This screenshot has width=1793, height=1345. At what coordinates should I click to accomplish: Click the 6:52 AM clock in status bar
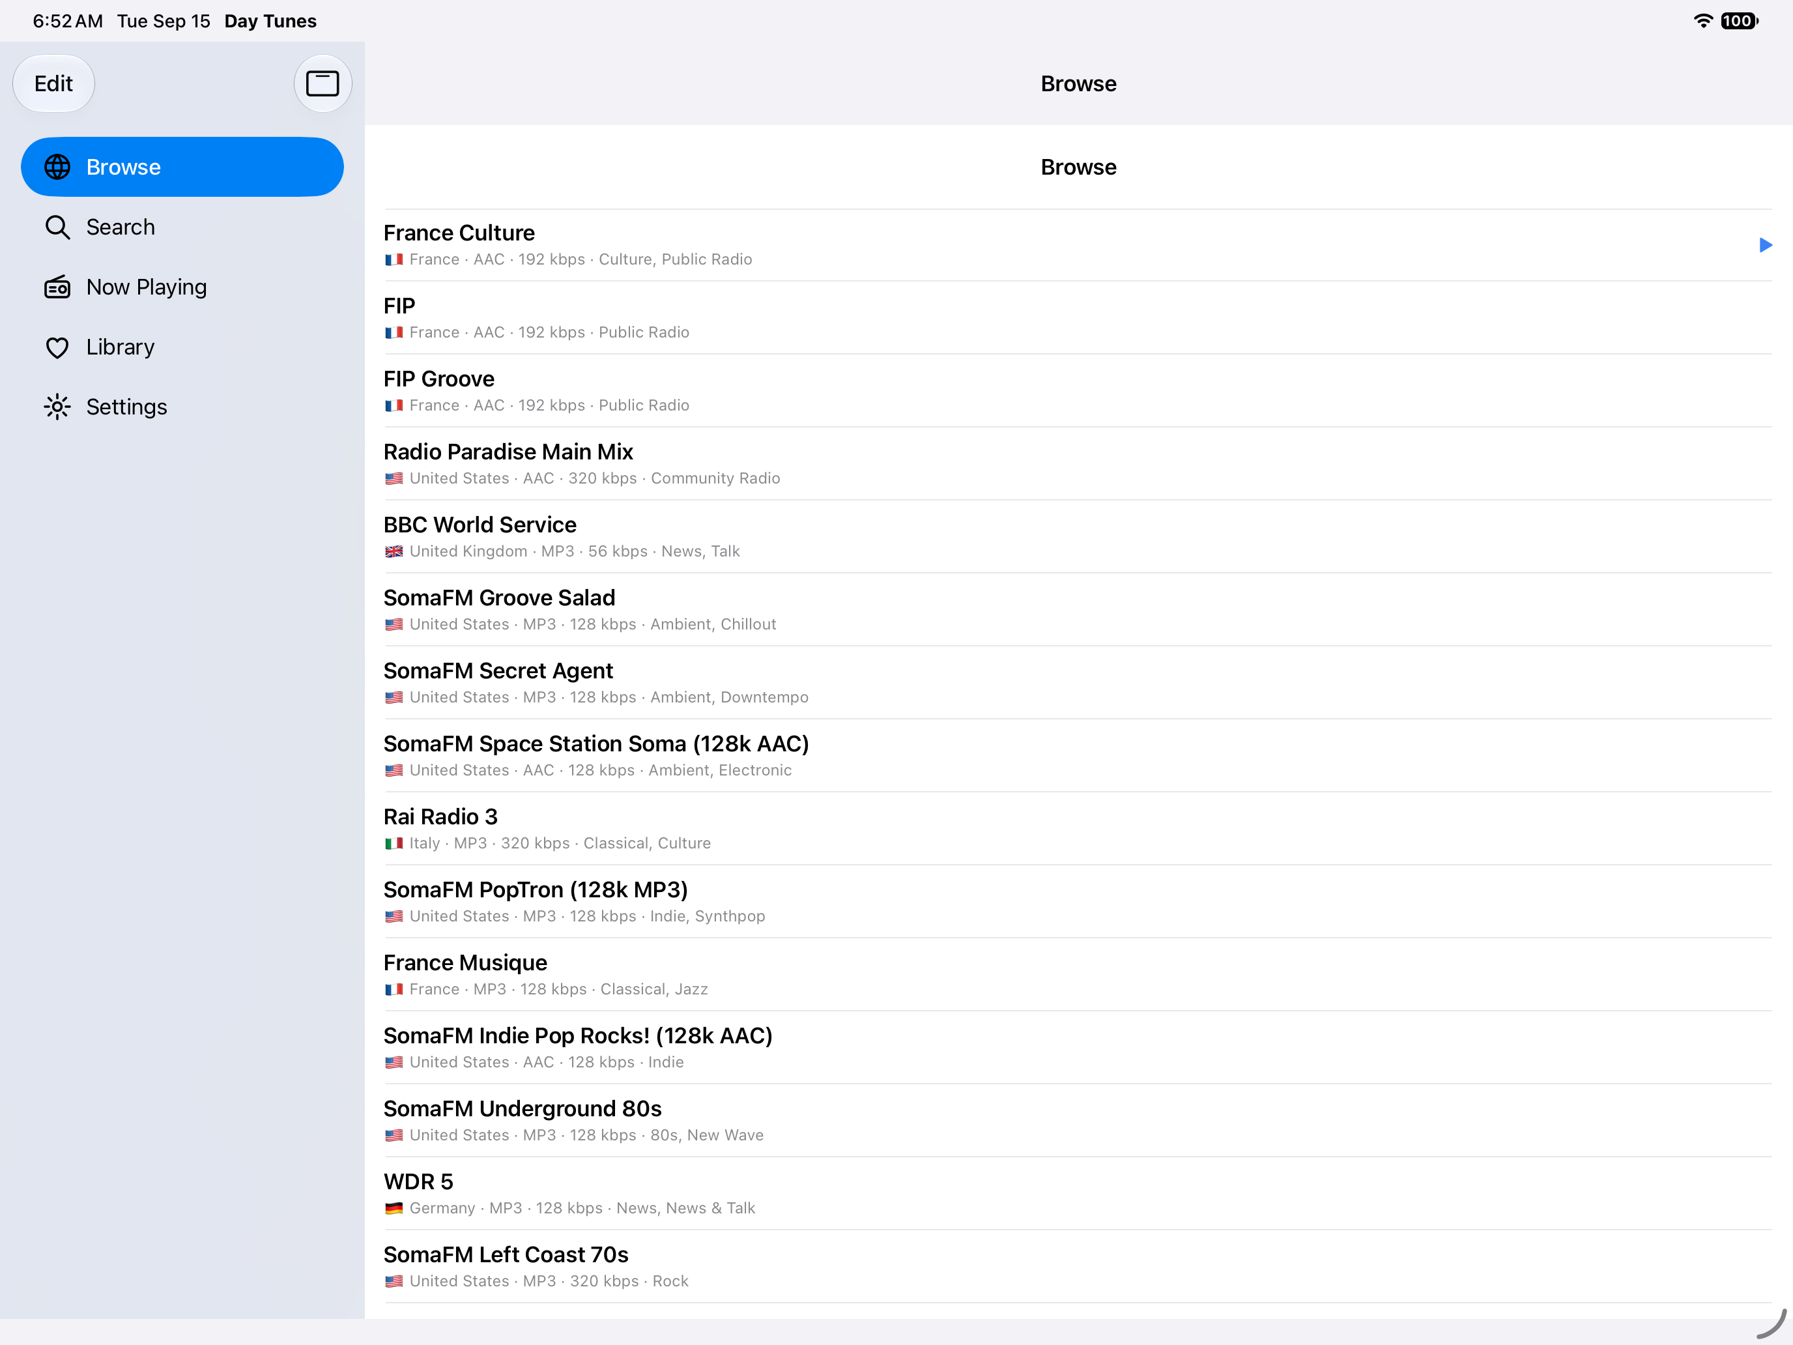(68, 21)
